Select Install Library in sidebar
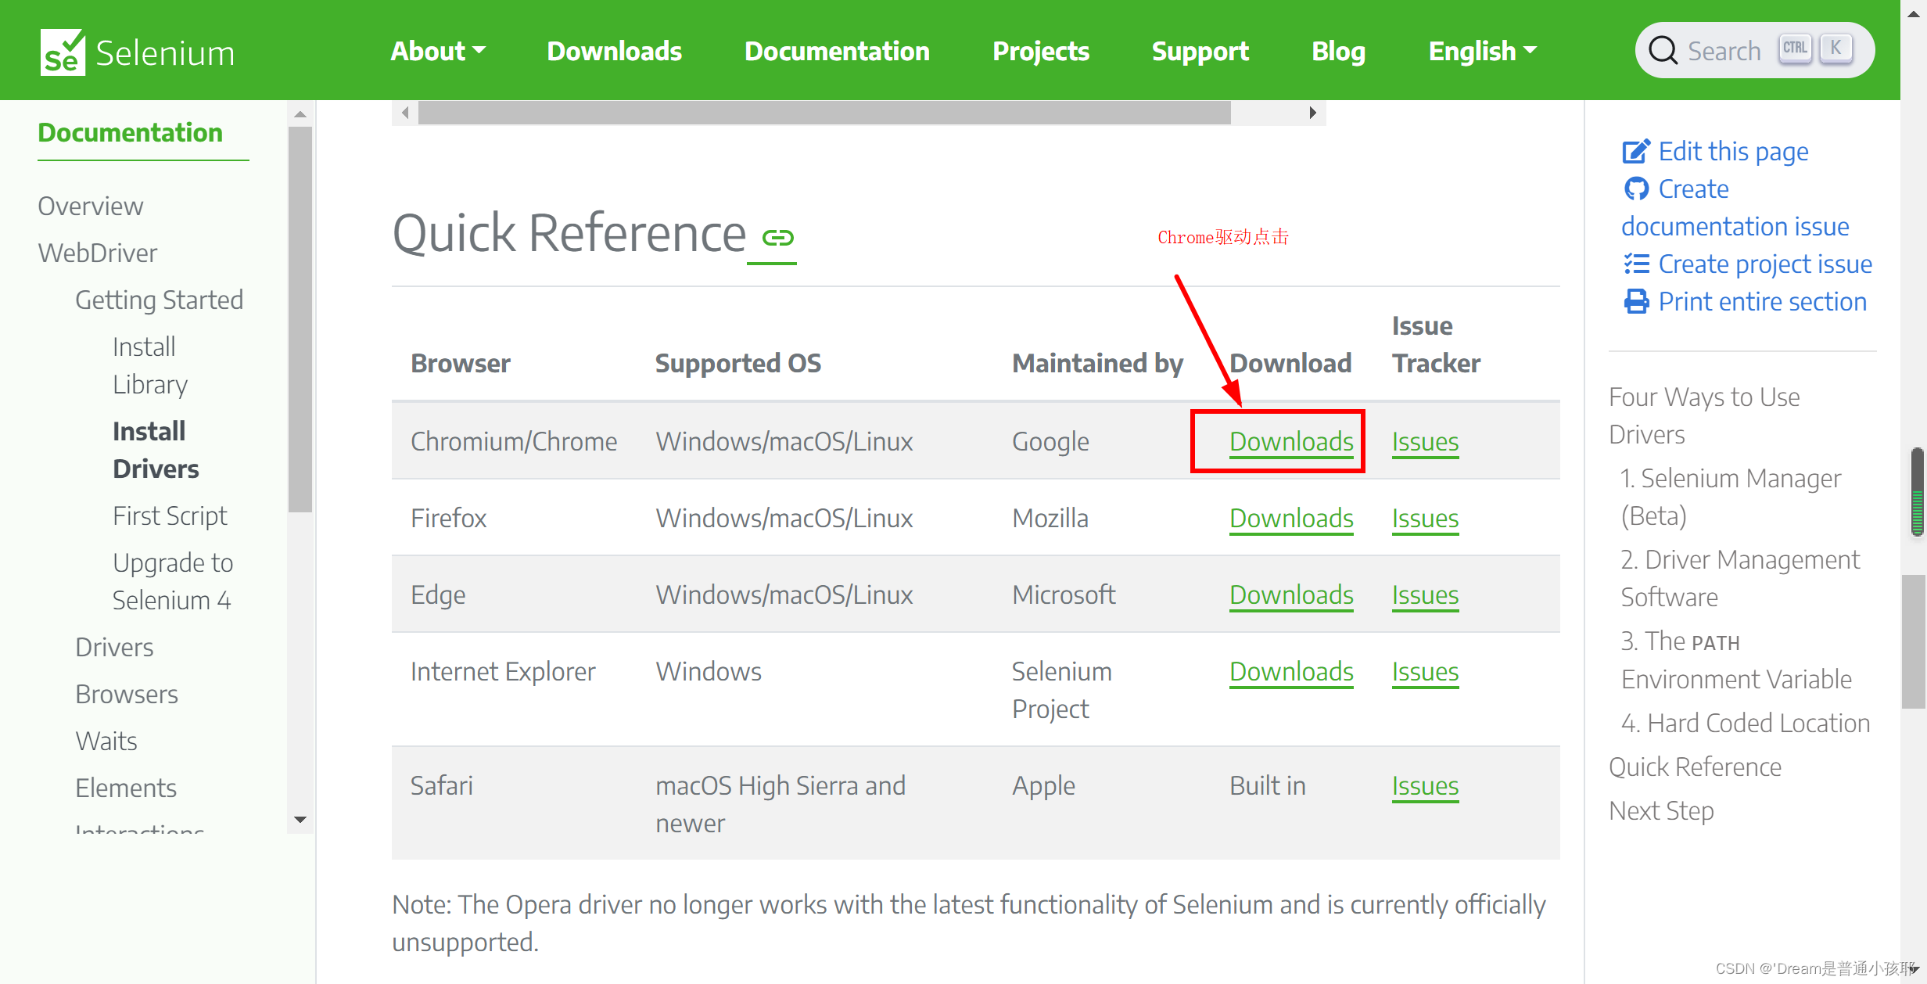This screenshot has width=1927, height=984. [150, 365]
